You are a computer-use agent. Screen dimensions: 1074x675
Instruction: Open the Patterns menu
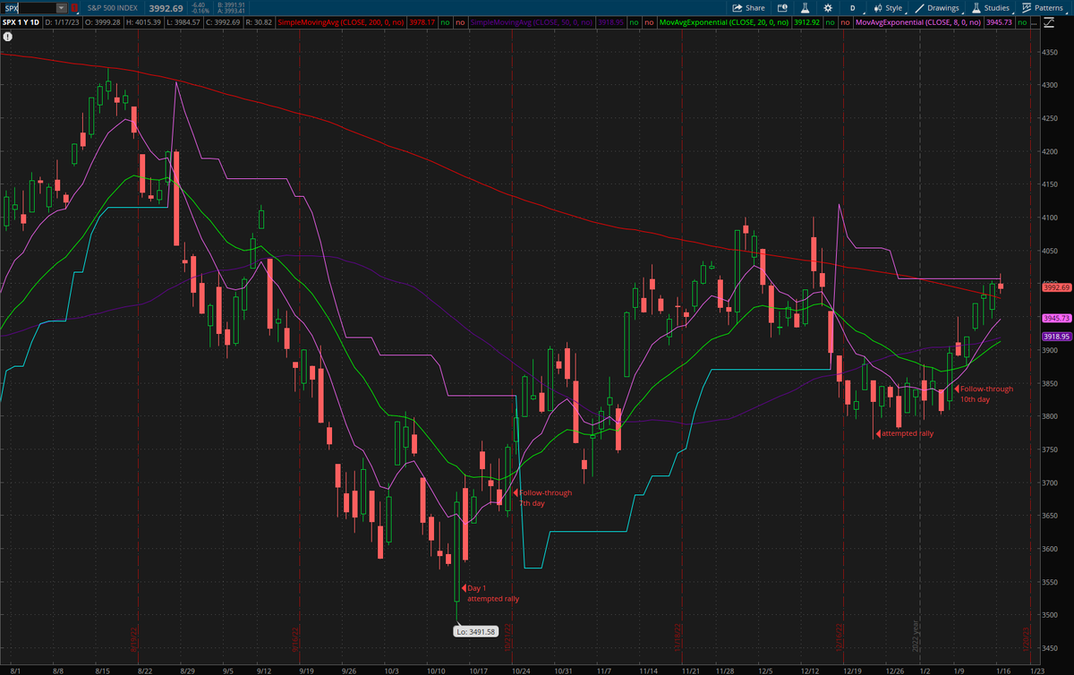1042,7
